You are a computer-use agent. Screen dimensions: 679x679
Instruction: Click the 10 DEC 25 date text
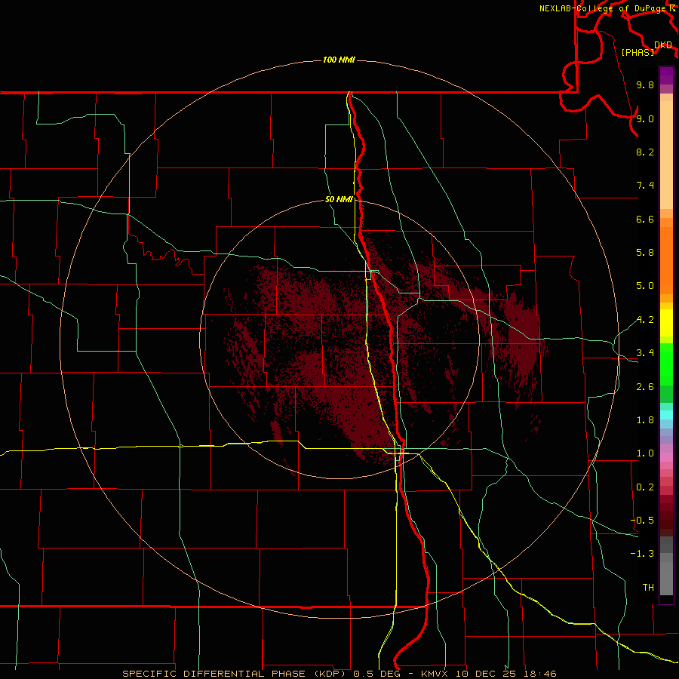(485, 674)
